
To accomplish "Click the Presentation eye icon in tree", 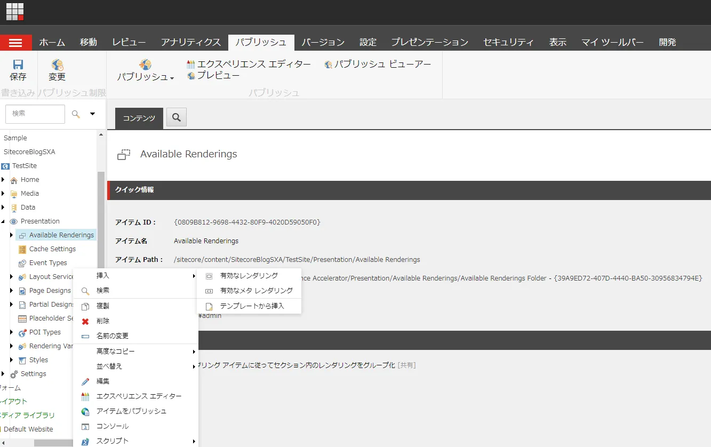I will click(x=14, y=221).
